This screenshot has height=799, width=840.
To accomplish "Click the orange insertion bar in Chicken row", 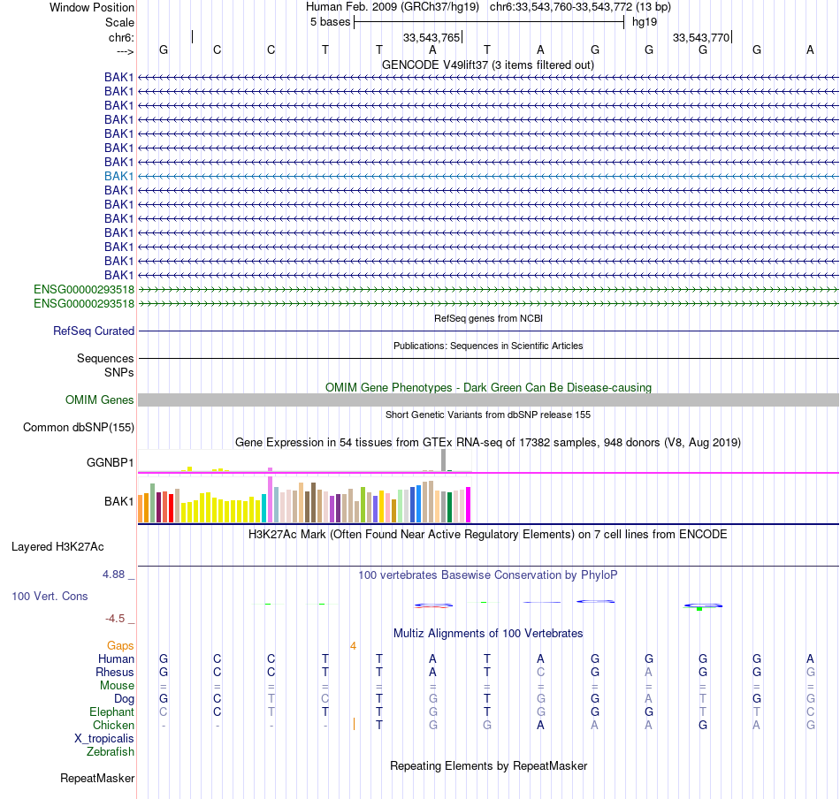I will click(x=354, y=725).
